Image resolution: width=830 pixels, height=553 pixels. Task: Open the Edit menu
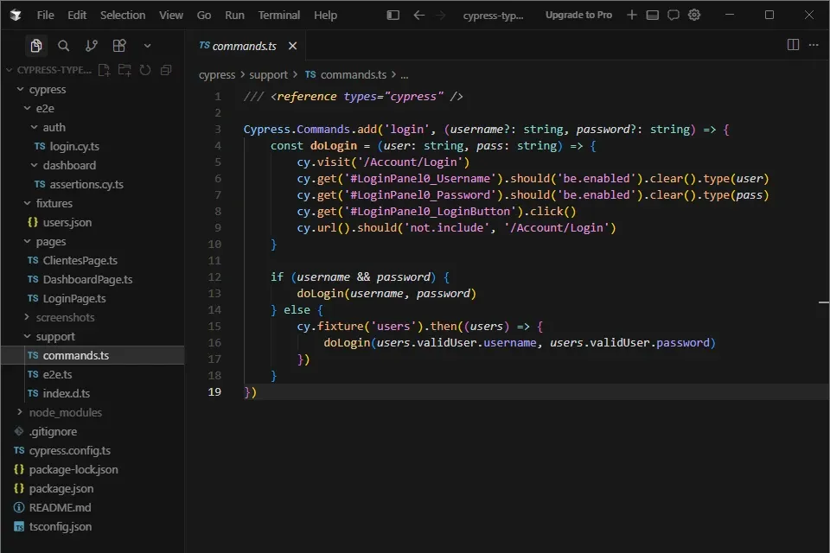tap(77, 15)
